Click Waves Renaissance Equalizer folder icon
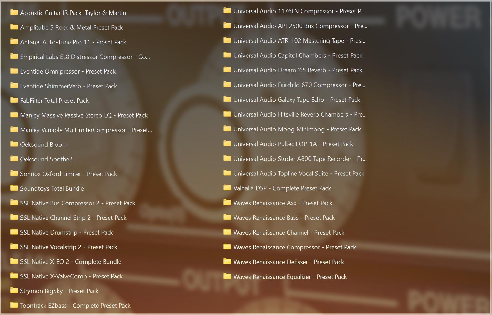Image resolution: width=492 pixels, height=315 pixels. (227, 276)
